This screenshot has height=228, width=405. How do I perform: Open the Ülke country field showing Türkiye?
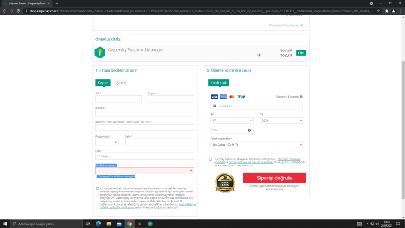[144, 156]
